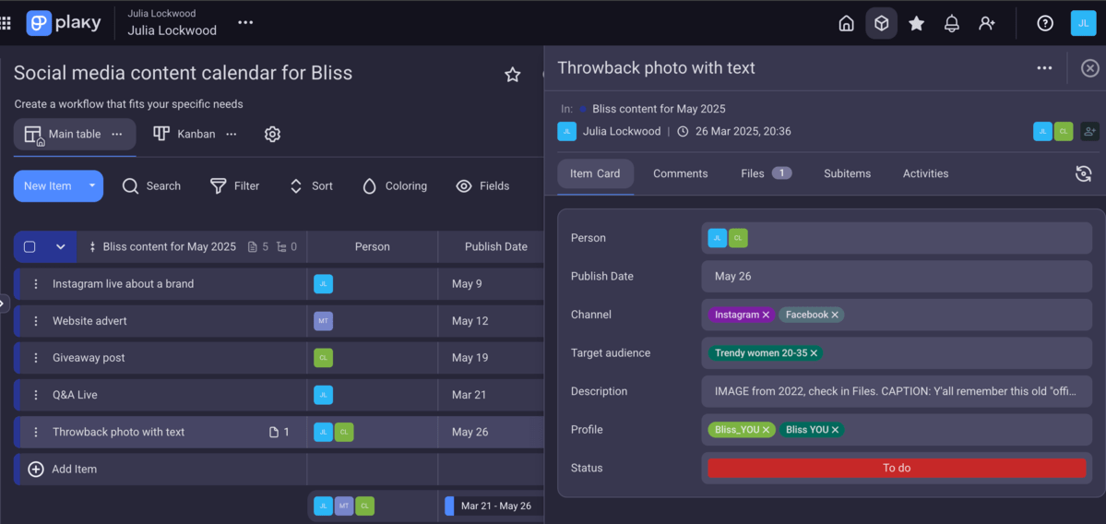Open the Sort options
Image resolution: width=1106 pixels, height=524 pixels.
311,185
